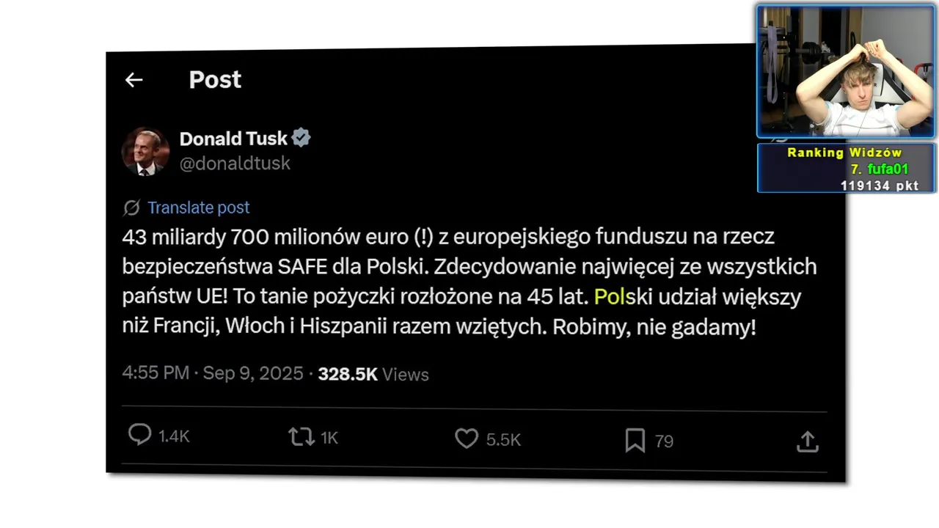Share the post via the upload icon

click(807, 441)
